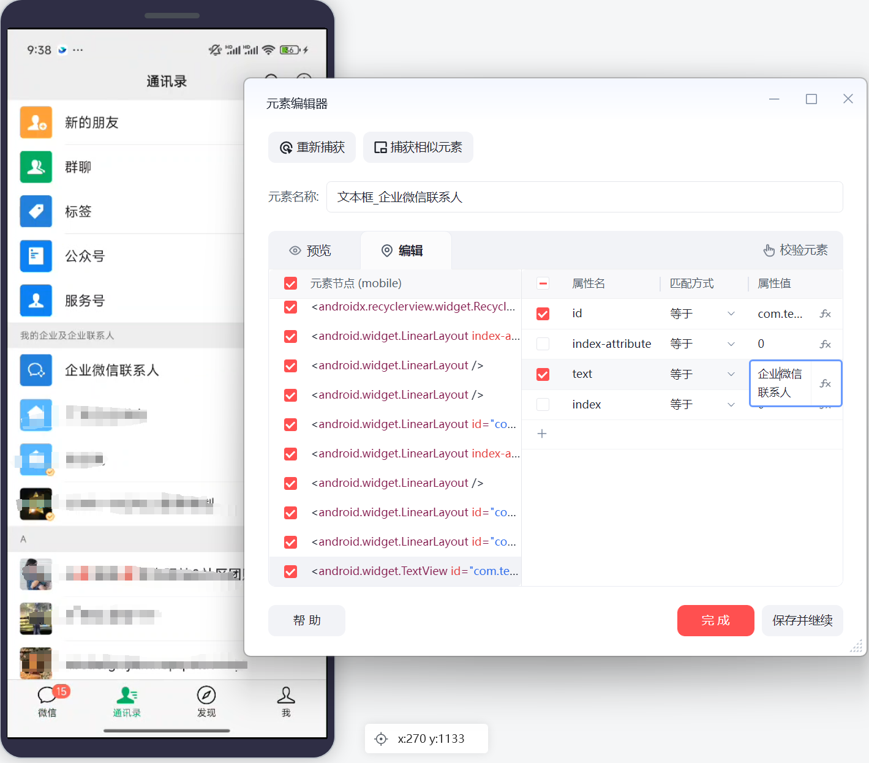Switch to the 预览 tab
Viewport: 869px width, 763px height.
click(x=310, y=250)
